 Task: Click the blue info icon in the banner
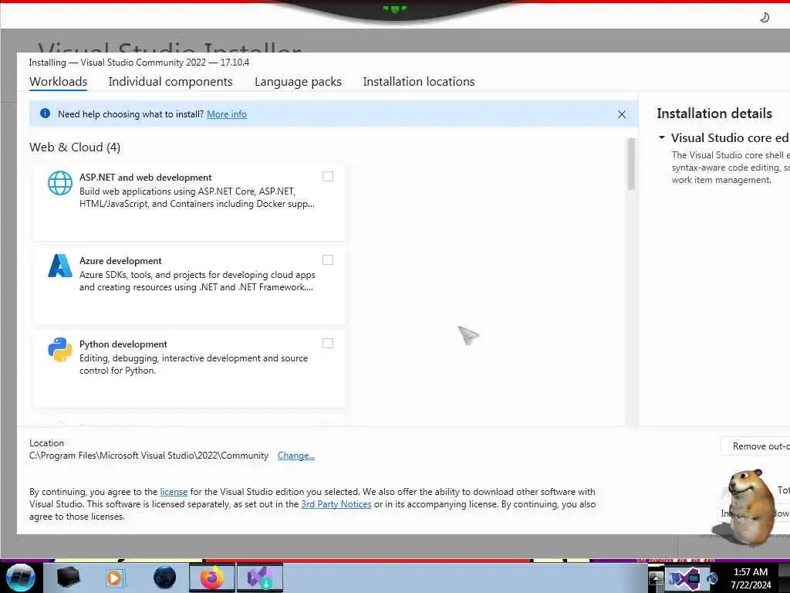[x=45, y=114]
